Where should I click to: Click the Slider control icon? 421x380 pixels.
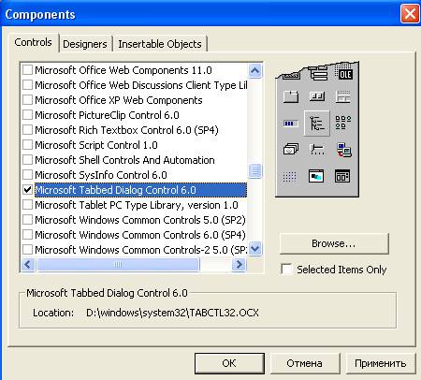317,150
